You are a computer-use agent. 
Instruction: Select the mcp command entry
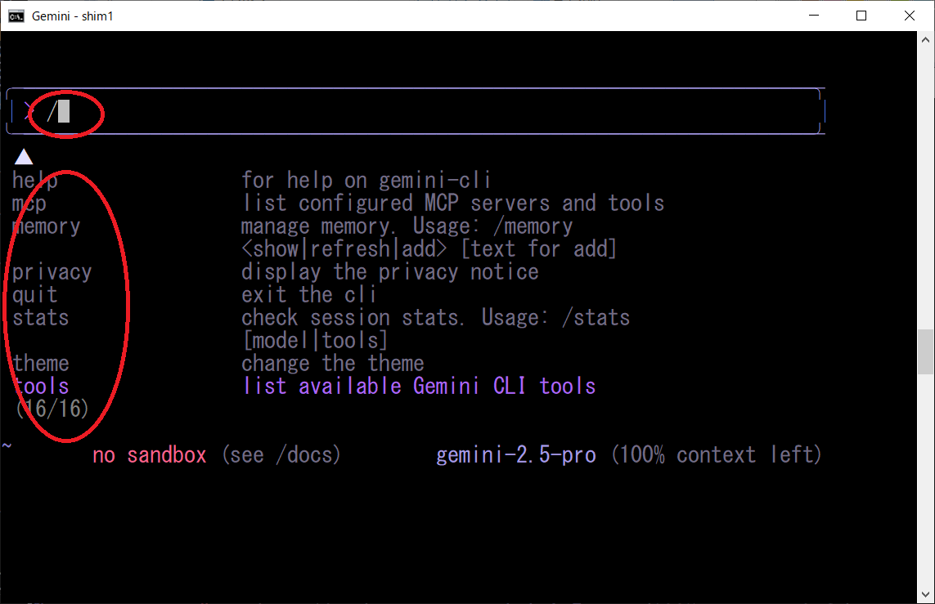tap(29, 204)
